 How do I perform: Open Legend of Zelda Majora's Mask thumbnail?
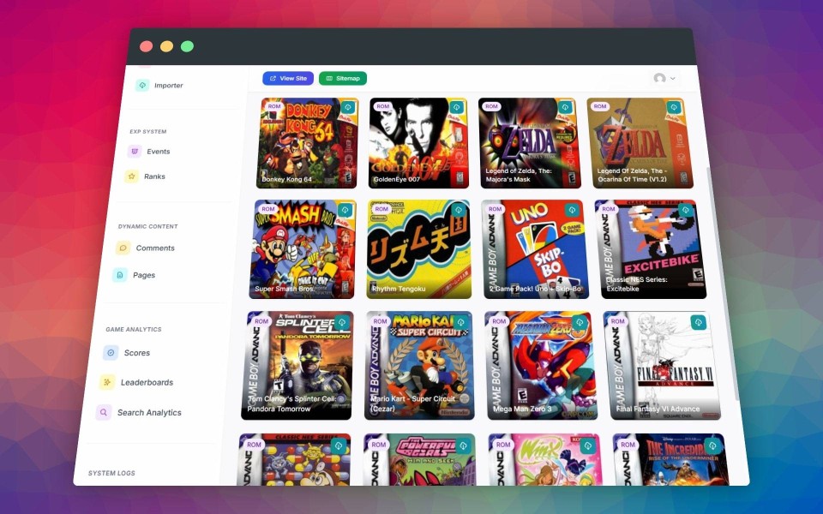click(x=529, y=143)
